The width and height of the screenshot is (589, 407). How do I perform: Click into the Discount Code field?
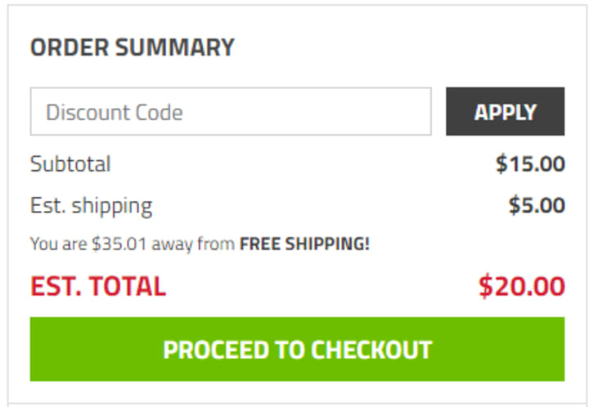231,111
